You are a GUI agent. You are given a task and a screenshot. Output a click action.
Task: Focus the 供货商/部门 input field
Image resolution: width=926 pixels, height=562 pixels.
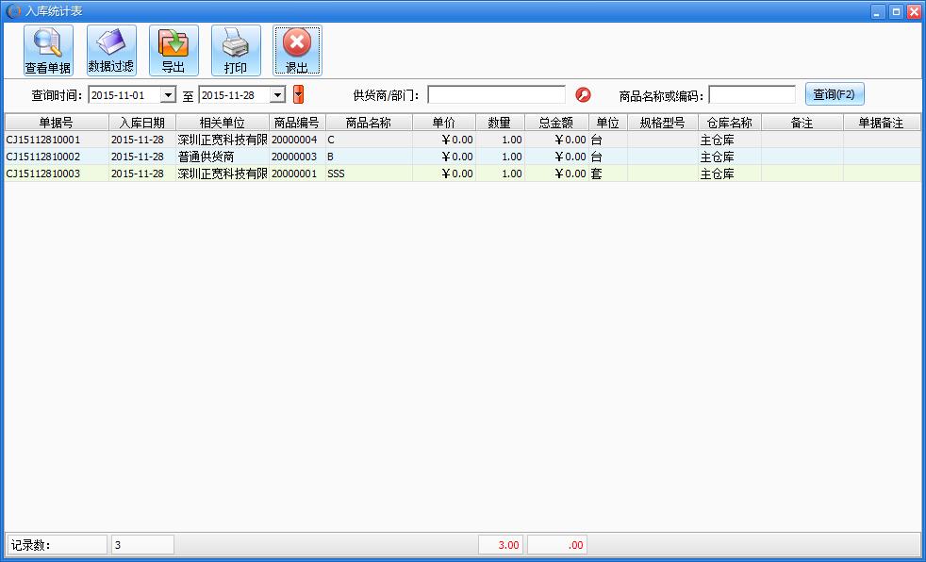click(496, 94)
